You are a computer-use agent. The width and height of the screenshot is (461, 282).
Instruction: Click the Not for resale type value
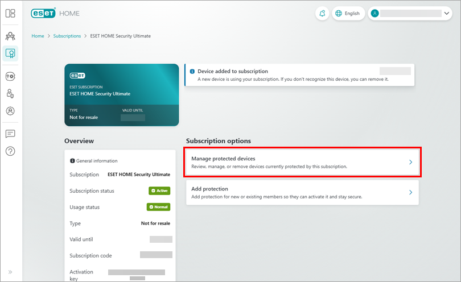click(155, 223)
